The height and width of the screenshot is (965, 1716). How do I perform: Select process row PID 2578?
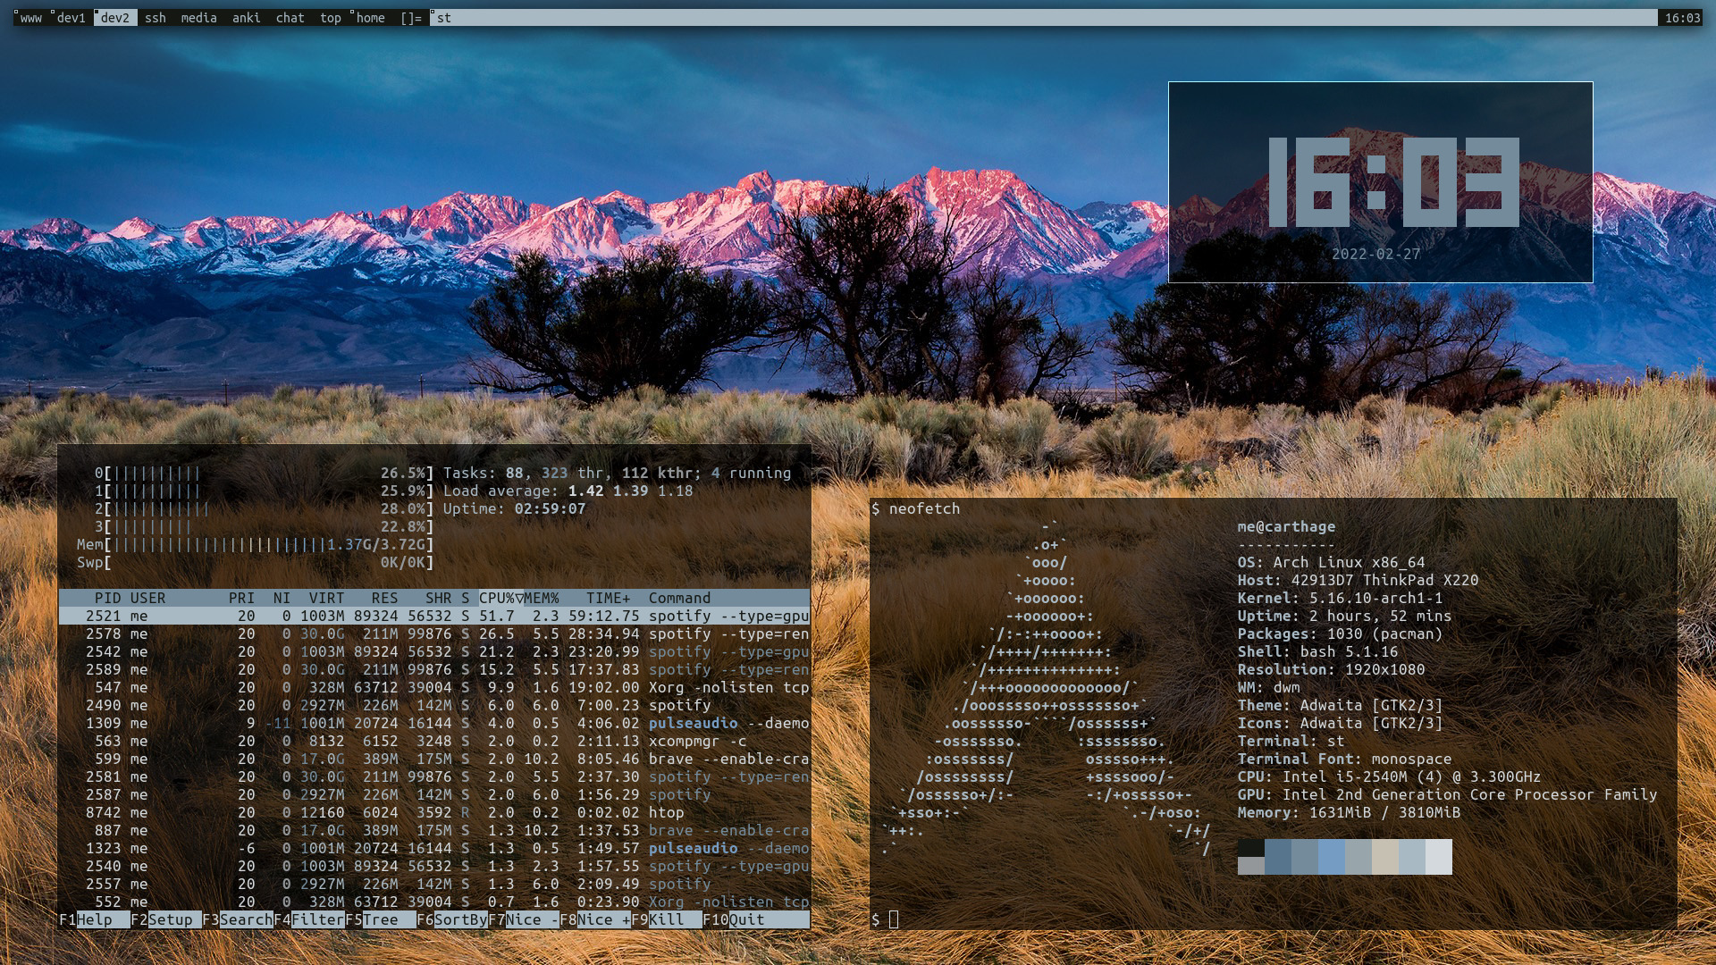click(x=434, y=634)
